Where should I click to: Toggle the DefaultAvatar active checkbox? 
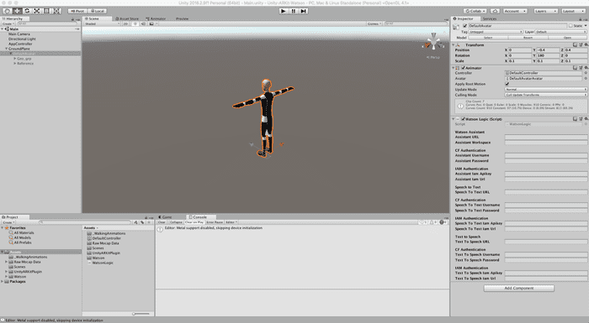(x=464, y=26)
